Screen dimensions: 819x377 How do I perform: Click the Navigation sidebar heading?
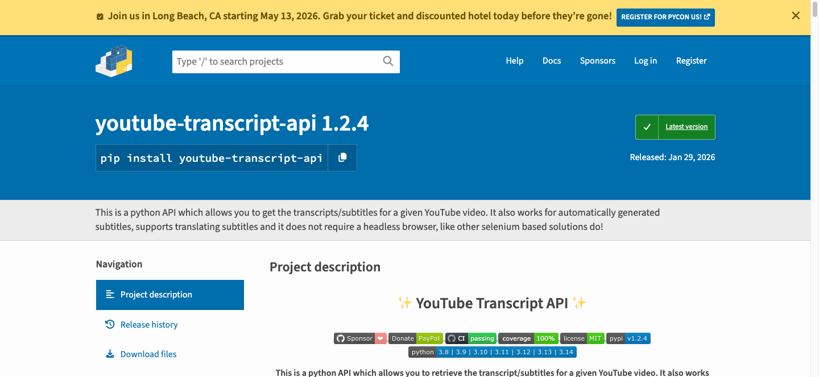[x=119, y=264]
